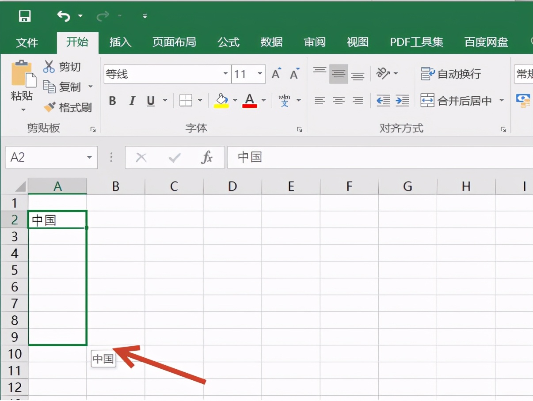Click the font name box showing 等线
This screenshot has height=401, width=533.
(163, 74)
